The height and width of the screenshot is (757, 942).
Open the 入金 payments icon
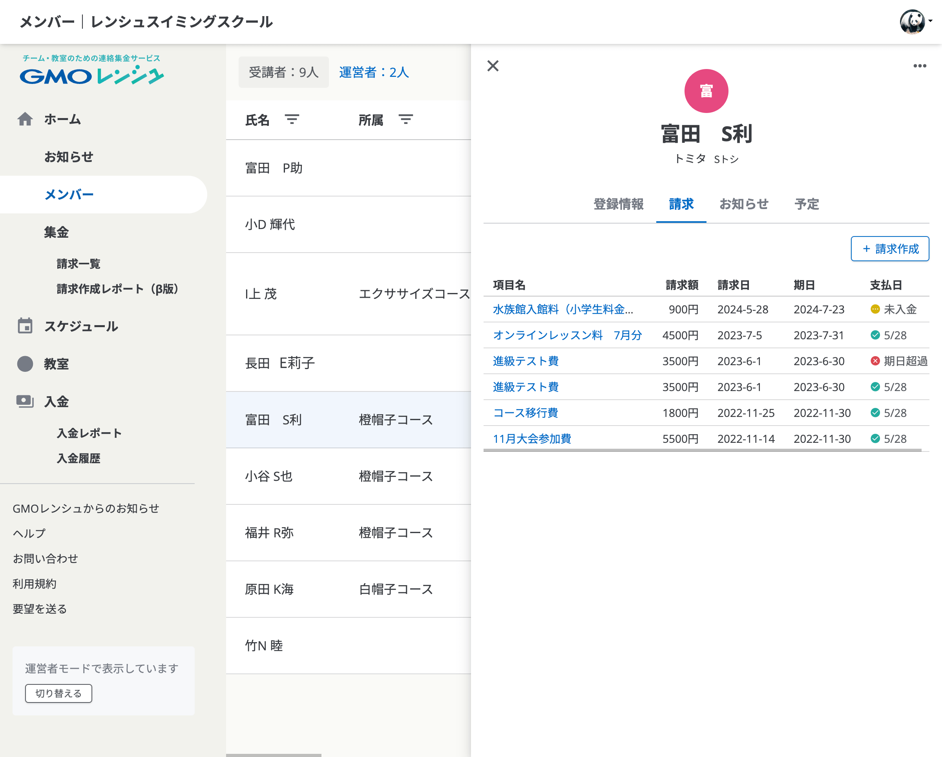26,401
